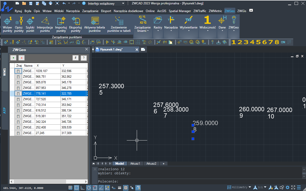306x191 pixels.
Task: Switch to the Arkusz1 layout tab
Action: tap(135, 164)
